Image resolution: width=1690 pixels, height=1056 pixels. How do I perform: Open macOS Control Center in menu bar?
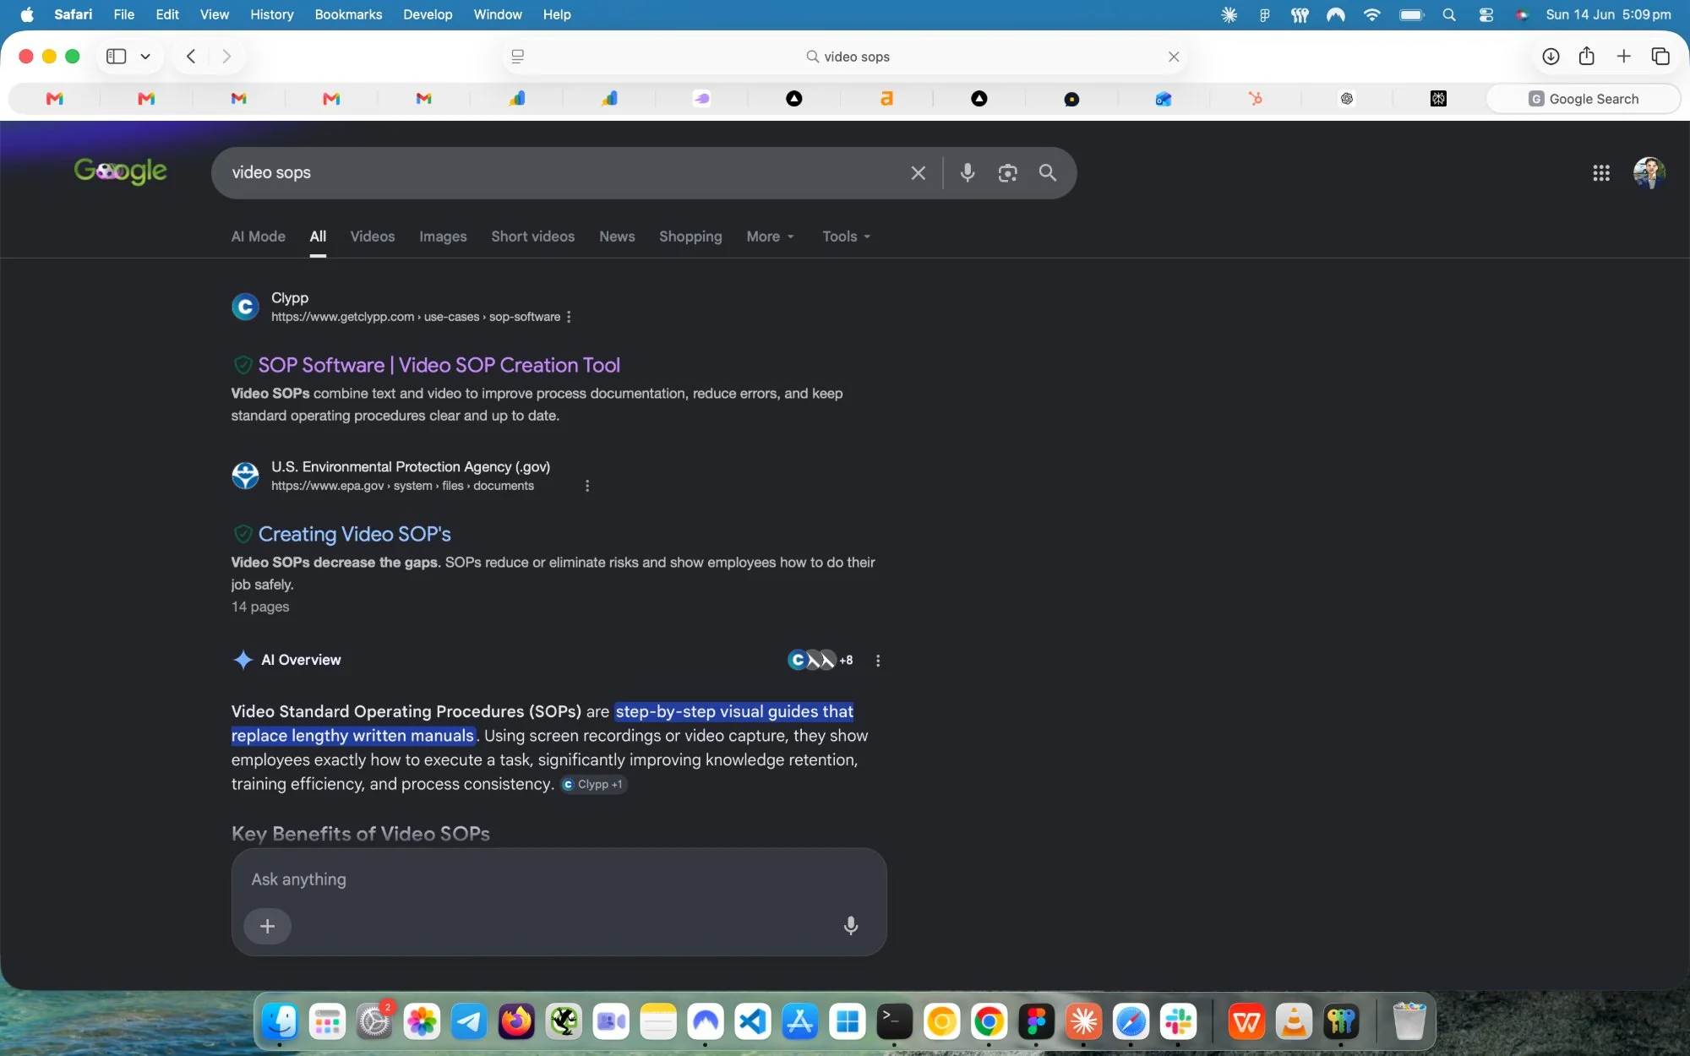[1486, 14]
